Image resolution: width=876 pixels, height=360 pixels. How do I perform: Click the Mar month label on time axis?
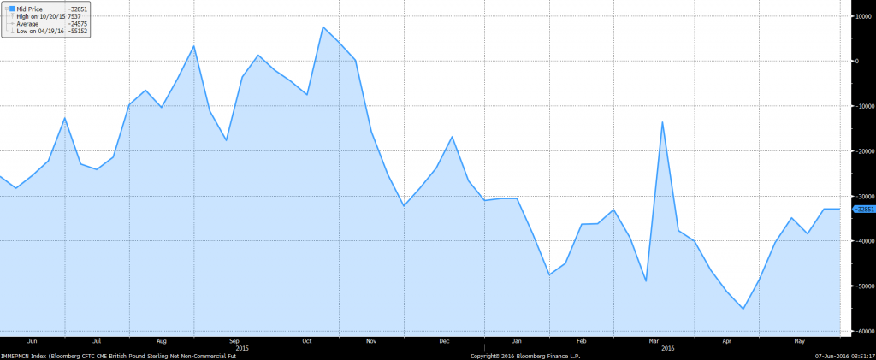click(x=654, y=340)
